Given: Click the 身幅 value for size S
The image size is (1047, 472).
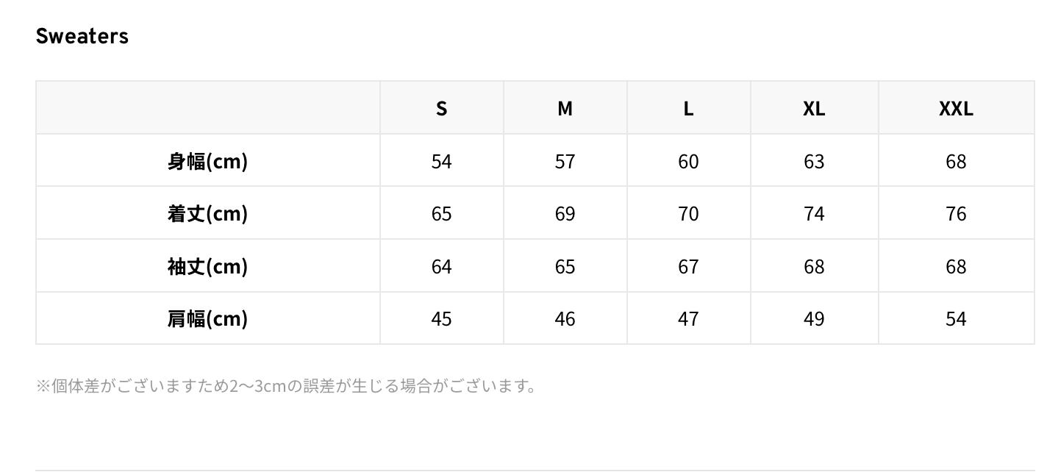Looking at the screenshot, I should tap(441, 161).
